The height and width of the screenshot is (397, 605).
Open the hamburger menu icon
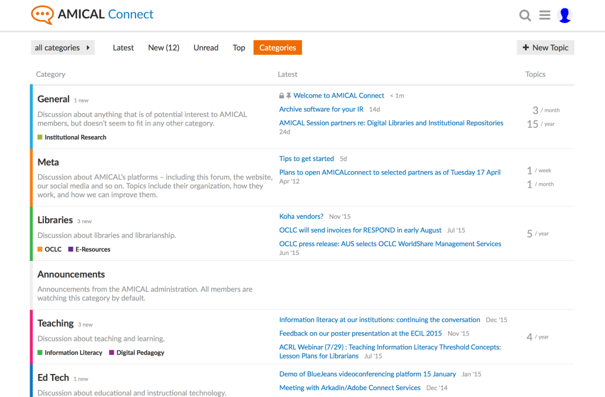coord(545,15)
